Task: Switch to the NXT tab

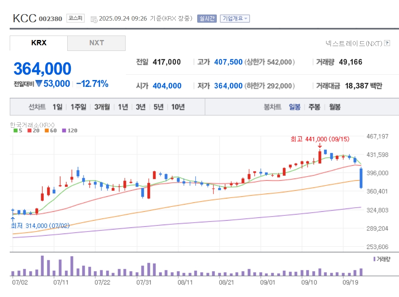Action: (96, 43)
